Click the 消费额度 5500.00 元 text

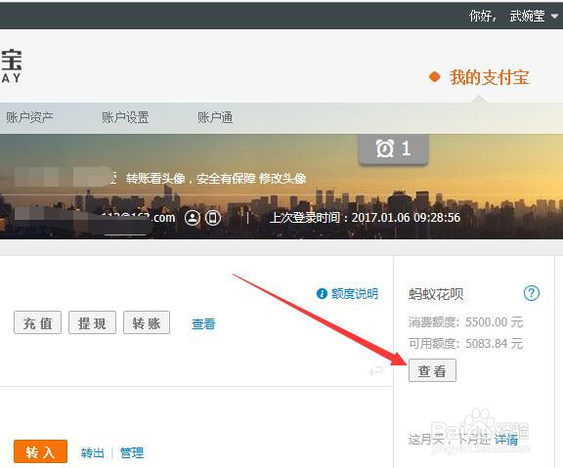[465, 321]
